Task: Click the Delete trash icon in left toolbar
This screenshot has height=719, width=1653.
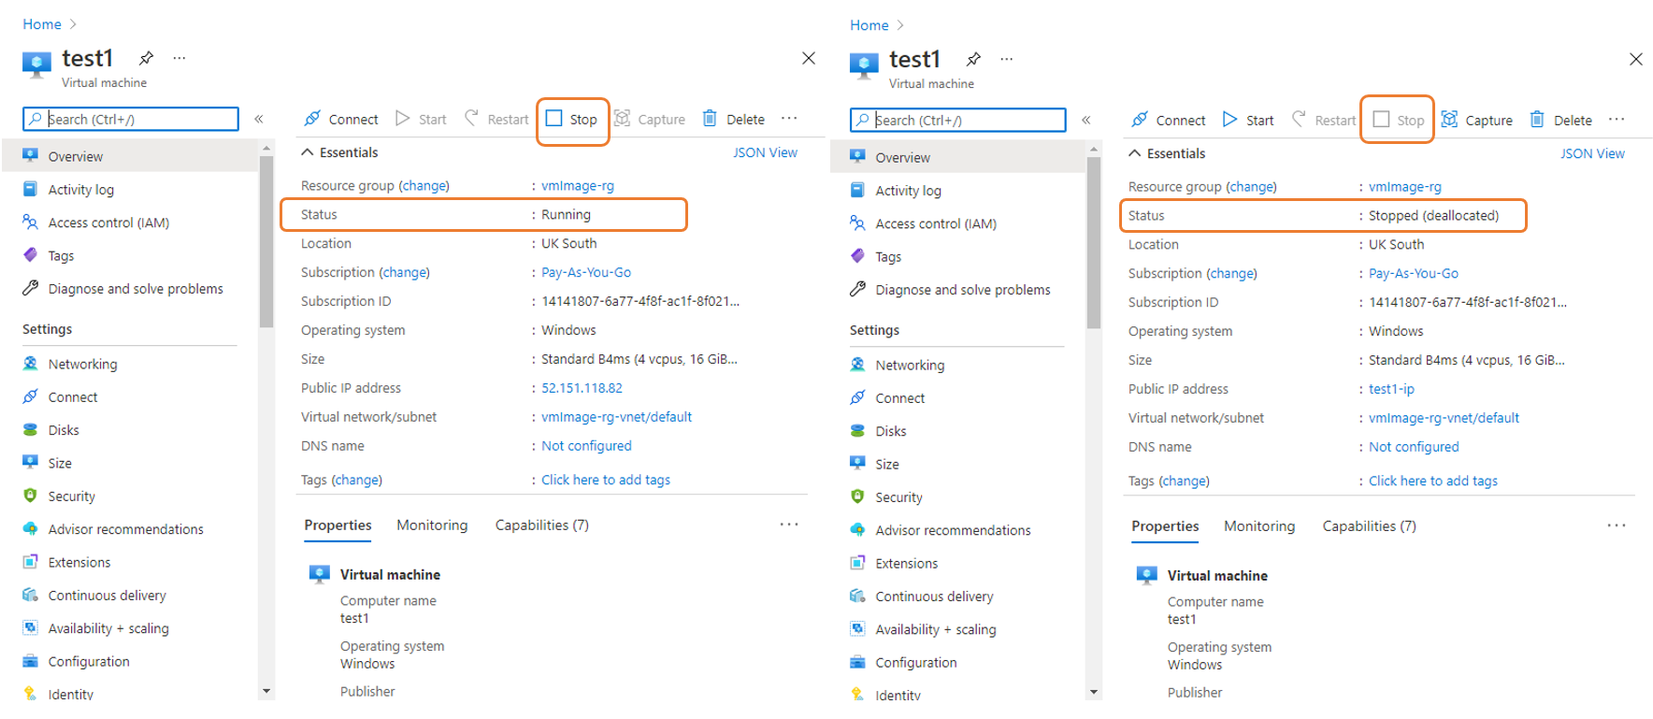Action: (710, 119)
